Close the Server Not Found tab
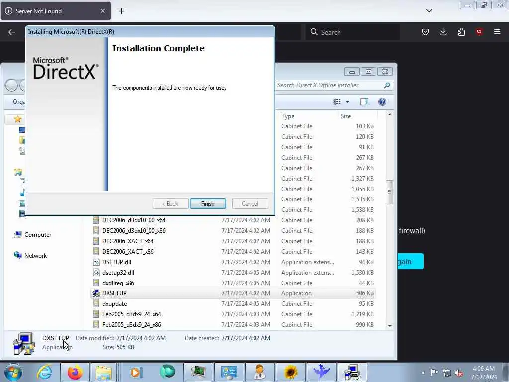The width and height of the screenshot is (509, 382). 103,11
